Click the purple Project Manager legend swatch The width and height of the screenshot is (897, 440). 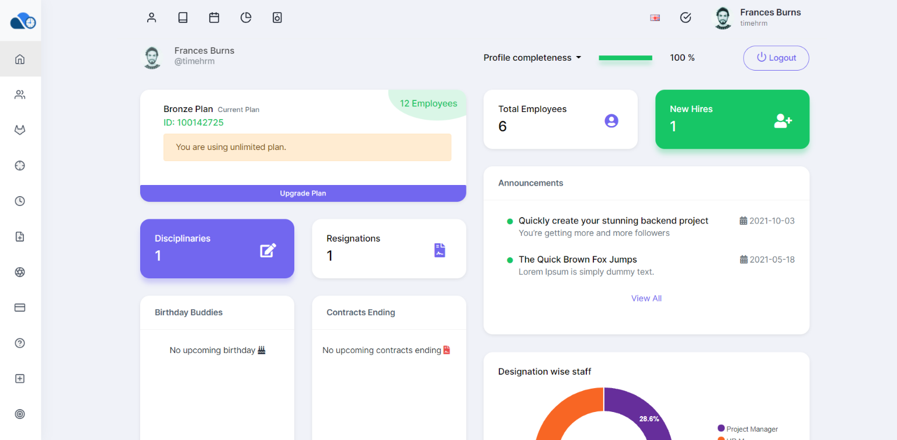[721, 428]
